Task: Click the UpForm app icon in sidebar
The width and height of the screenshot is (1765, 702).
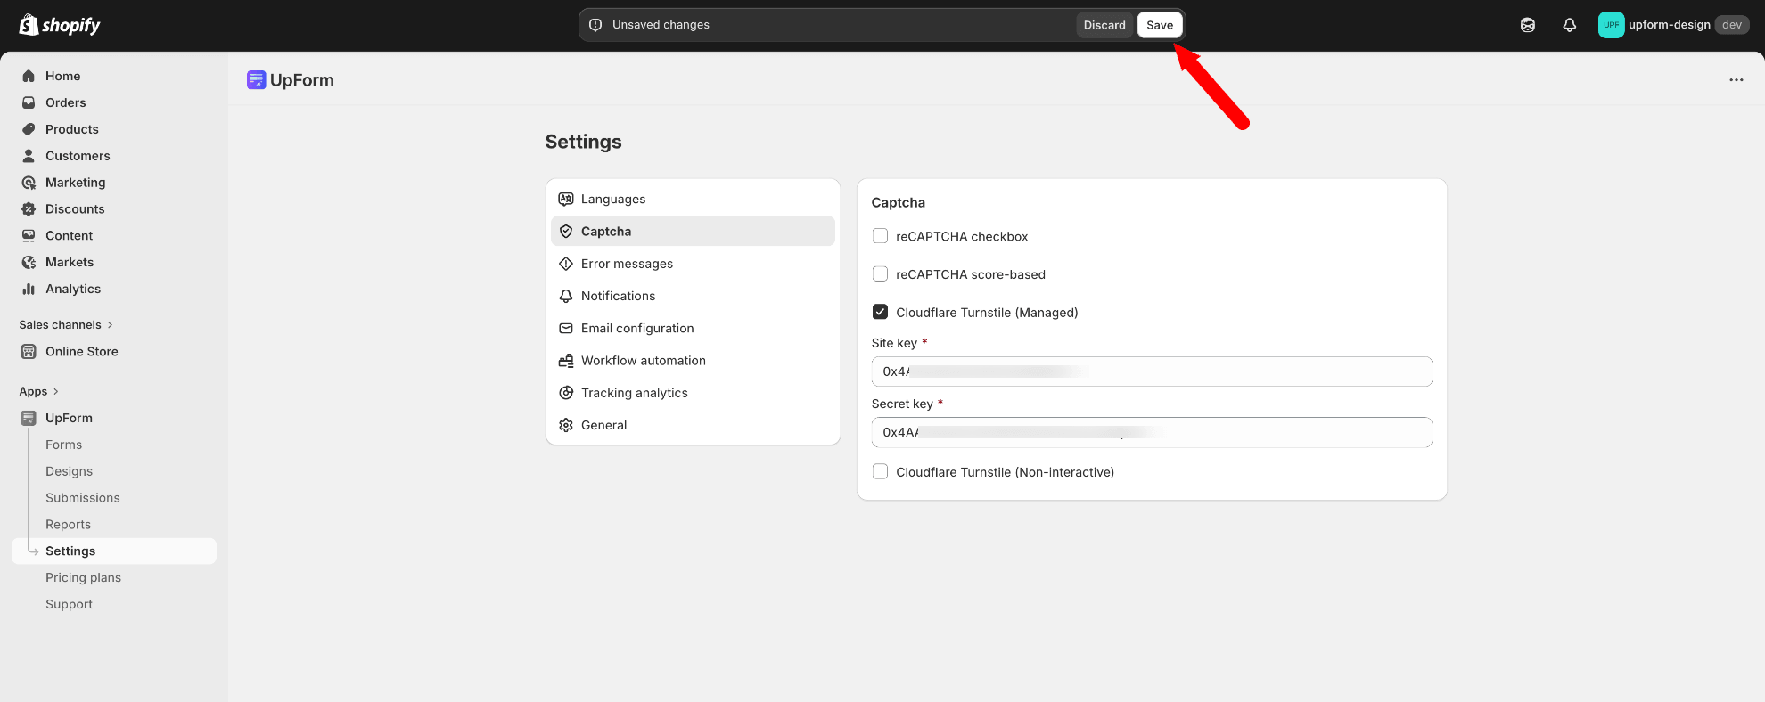Action: tap(29, 418)
